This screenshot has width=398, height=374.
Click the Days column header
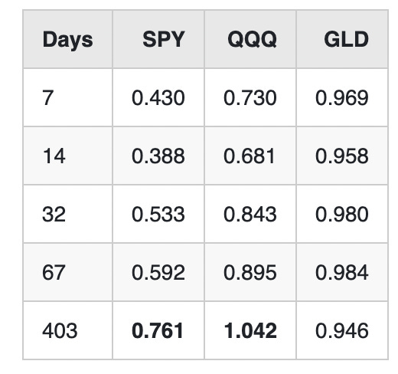click(x=67, y=39)
